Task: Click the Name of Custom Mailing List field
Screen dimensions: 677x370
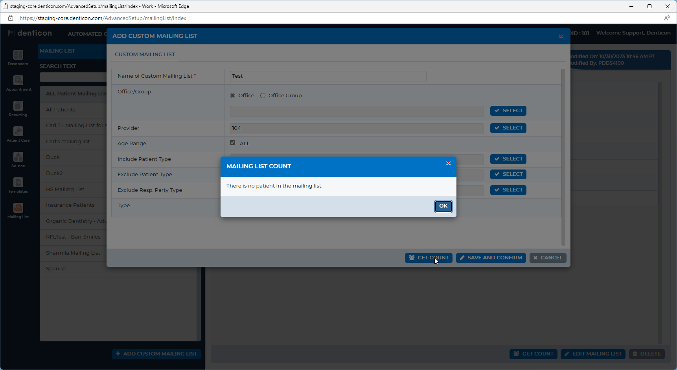Action: tap(327, 76)
